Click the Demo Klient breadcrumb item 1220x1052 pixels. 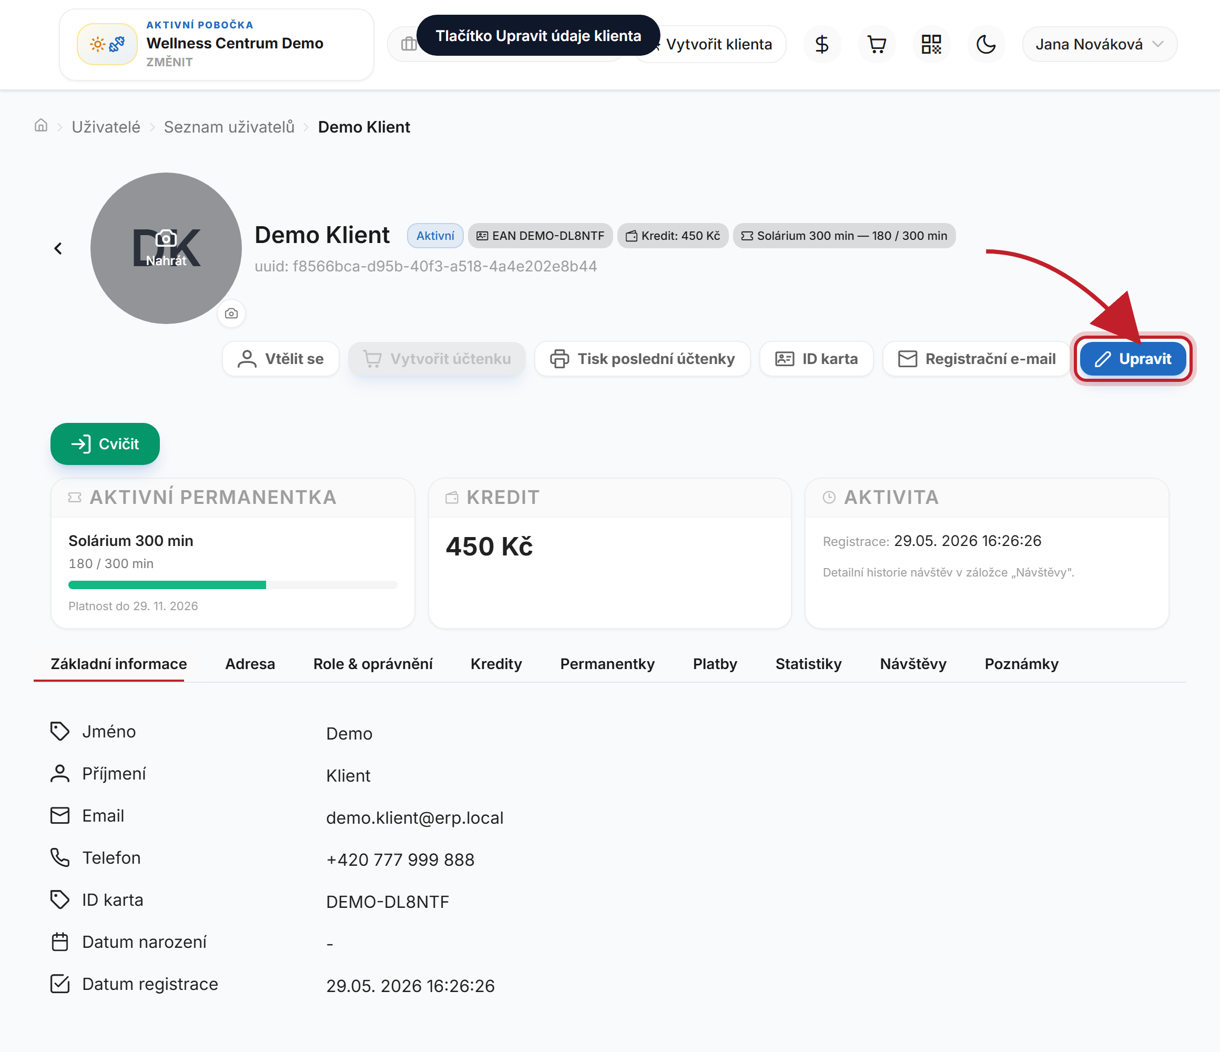(364, 127)
